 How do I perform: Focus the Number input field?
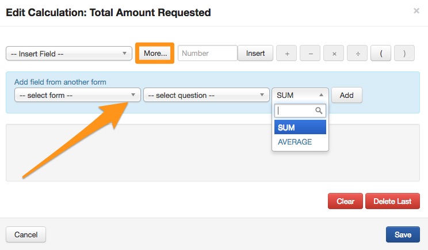(207, 54)
